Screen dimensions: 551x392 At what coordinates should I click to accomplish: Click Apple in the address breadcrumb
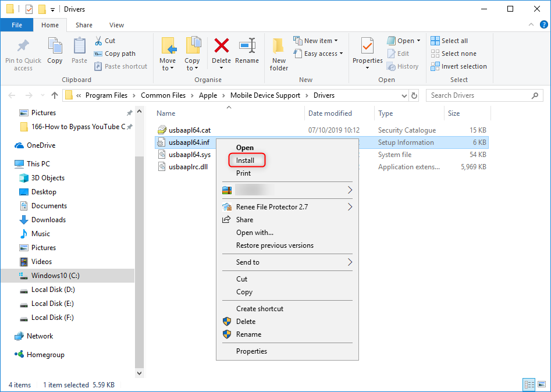tap(208, 95)
